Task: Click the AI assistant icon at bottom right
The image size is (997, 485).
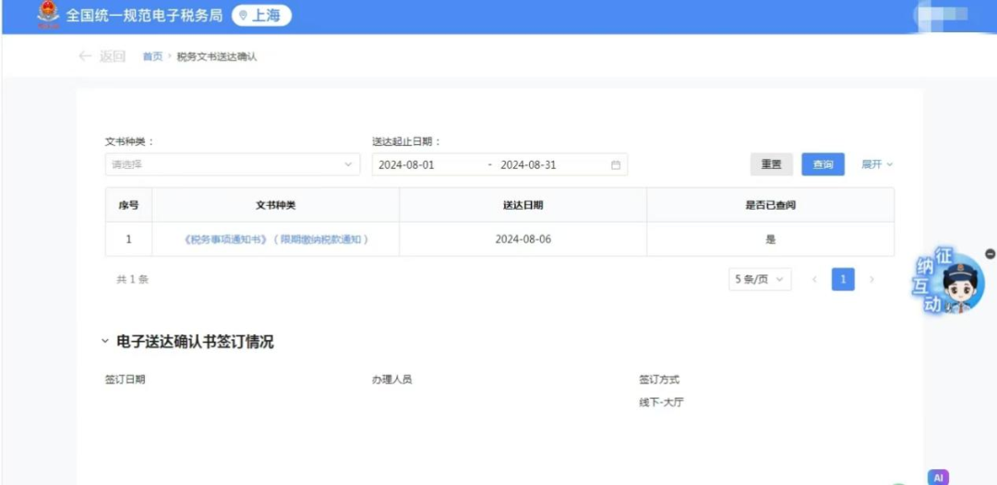Action: pyautogui.click(x=938, y=478)
